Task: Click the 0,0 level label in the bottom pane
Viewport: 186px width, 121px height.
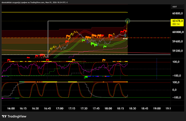Action: point(174,90)
